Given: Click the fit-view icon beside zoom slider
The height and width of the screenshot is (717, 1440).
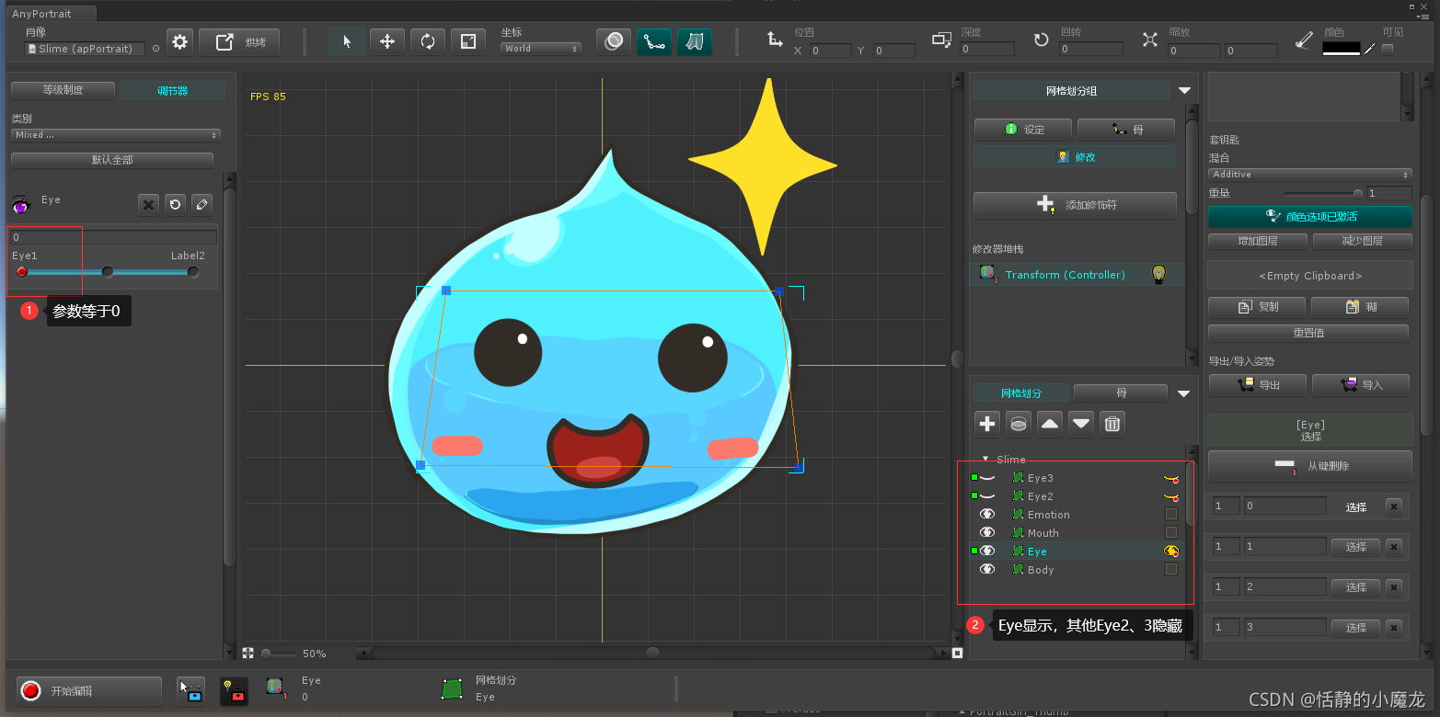Looking at the screenshot, I should coord(248,654).
